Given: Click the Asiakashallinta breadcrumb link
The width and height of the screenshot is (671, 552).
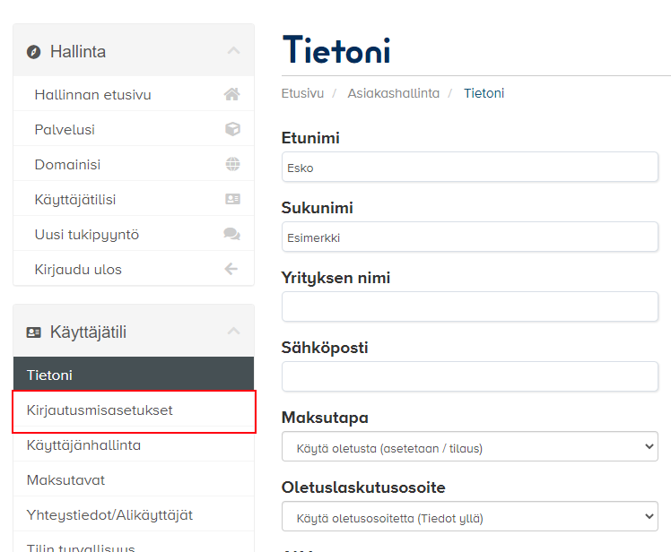Looking at the screenshot, I should 394,93.
